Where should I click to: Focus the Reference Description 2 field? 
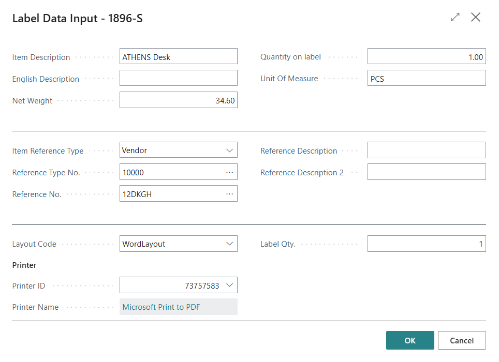pos(426,172)
